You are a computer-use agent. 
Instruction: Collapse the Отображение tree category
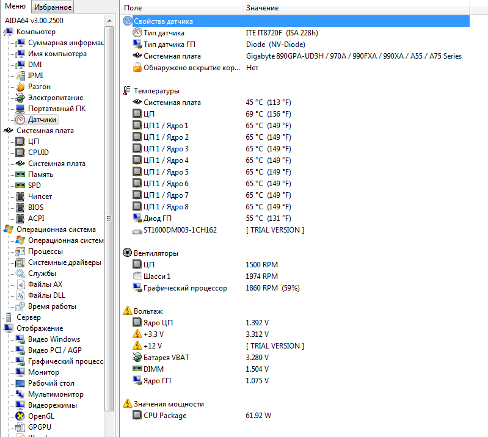point(3,328)
